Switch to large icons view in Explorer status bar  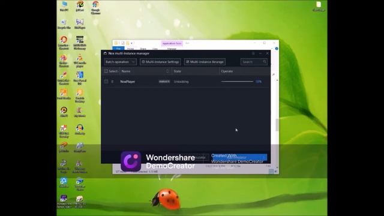pyautogui.click(x=276, y=172)
